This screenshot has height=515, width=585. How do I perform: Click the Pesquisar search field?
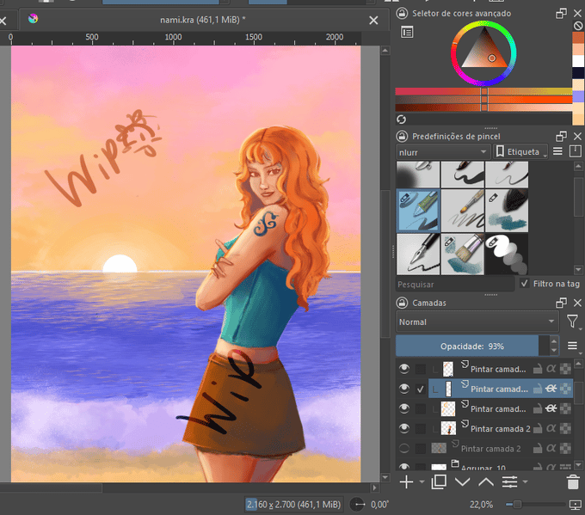[455, 285]
